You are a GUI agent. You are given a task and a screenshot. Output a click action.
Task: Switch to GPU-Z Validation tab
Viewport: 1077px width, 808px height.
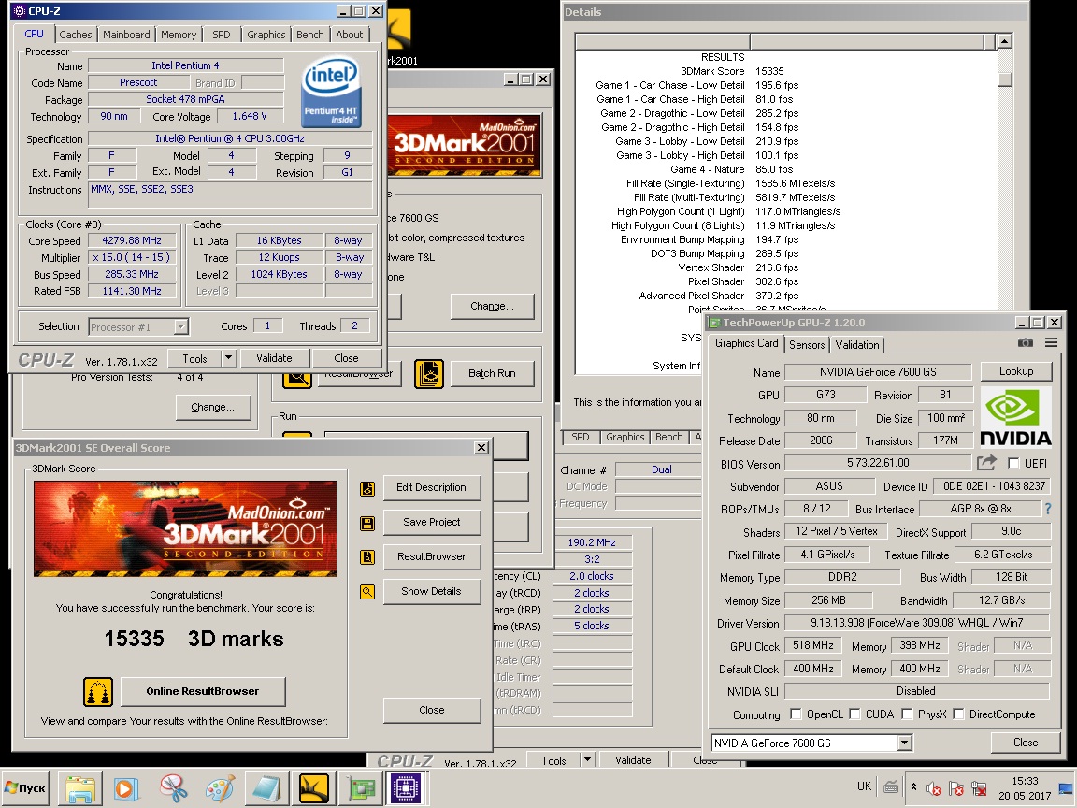pyautogui.click(x=857, y=345)
